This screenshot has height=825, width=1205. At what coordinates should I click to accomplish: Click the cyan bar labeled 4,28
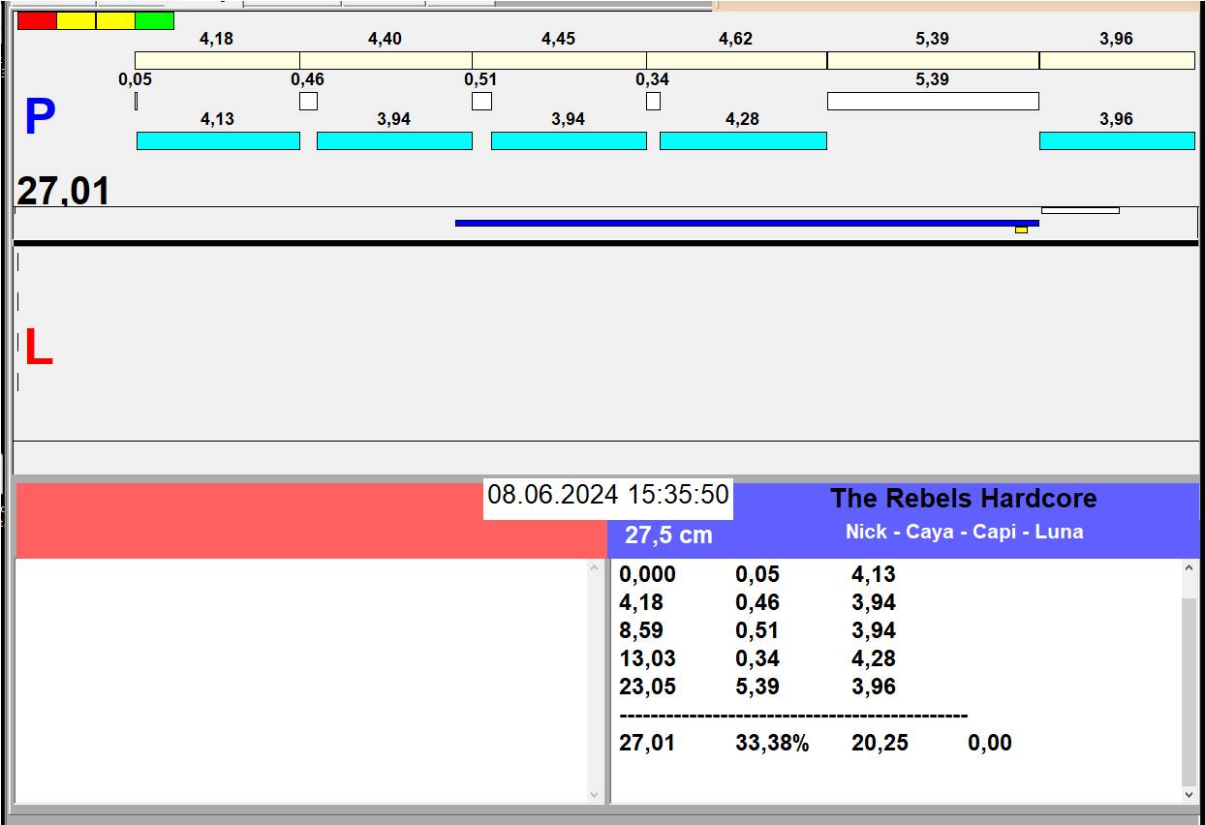(743, 140)
